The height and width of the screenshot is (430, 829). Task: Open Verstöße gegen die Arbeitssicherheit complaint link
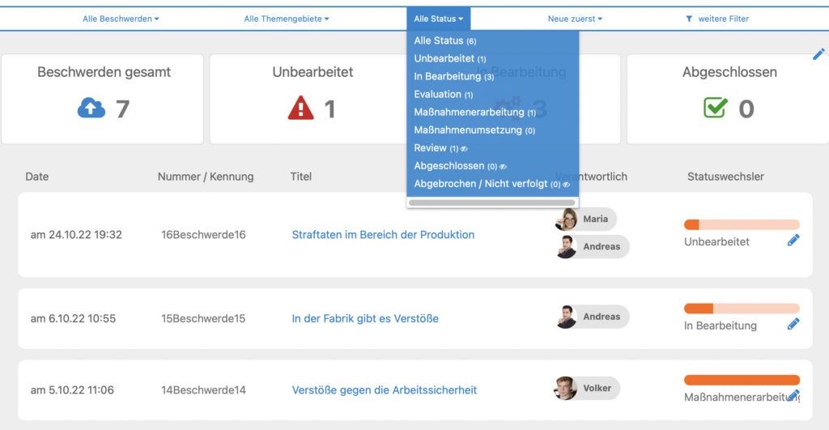(x=385, y=390)
